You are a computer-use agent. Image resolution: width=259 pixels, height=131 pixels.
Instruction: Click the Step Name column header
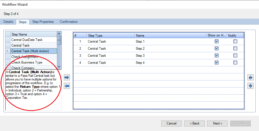pyautogui.click(x=34, y=34)
